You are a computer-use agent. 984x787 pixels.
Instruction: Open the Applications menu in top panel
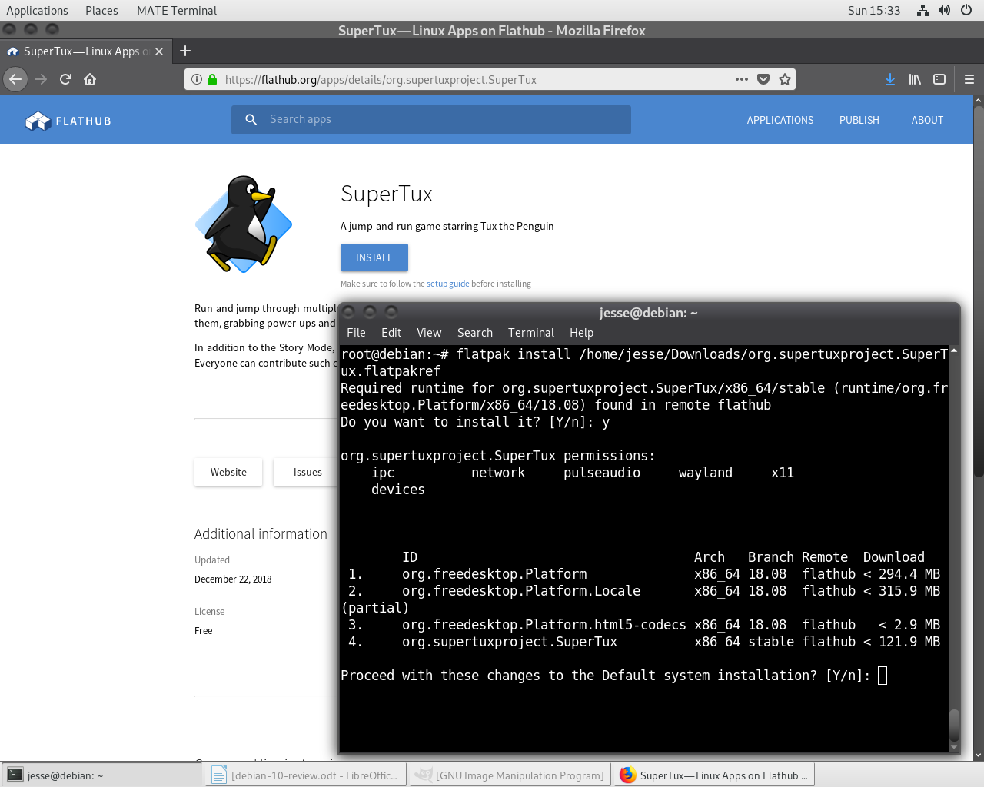click(37, 10)
